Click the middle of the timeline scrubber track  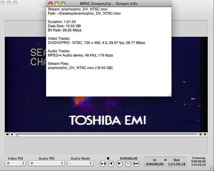pos(106,135)
